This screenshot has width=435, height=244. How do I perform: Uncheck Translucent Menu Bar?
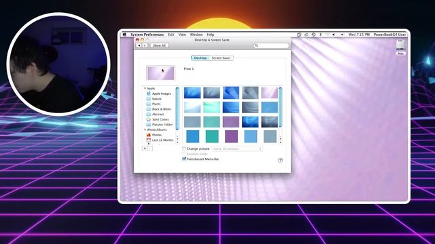pyautogui.click(x=184, y=159)
